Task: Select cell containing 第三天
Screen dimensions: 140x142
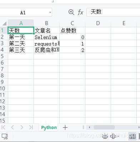Action: click(21, 50)
